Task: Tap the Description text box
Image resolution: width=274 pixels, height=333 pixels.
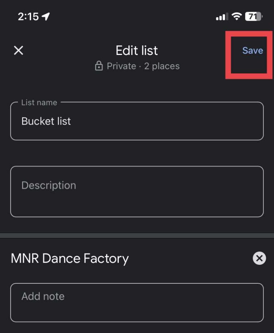Action: tap(137, 192)
